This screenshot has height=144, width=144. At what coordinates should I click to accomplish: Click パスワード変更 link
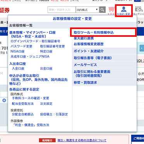pyautogui.click(x=21, y=46)
